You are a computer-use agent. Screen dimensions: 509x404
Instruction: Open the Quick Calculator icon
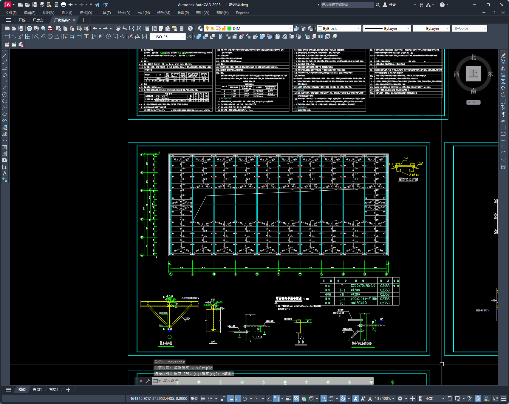[182, 28]
